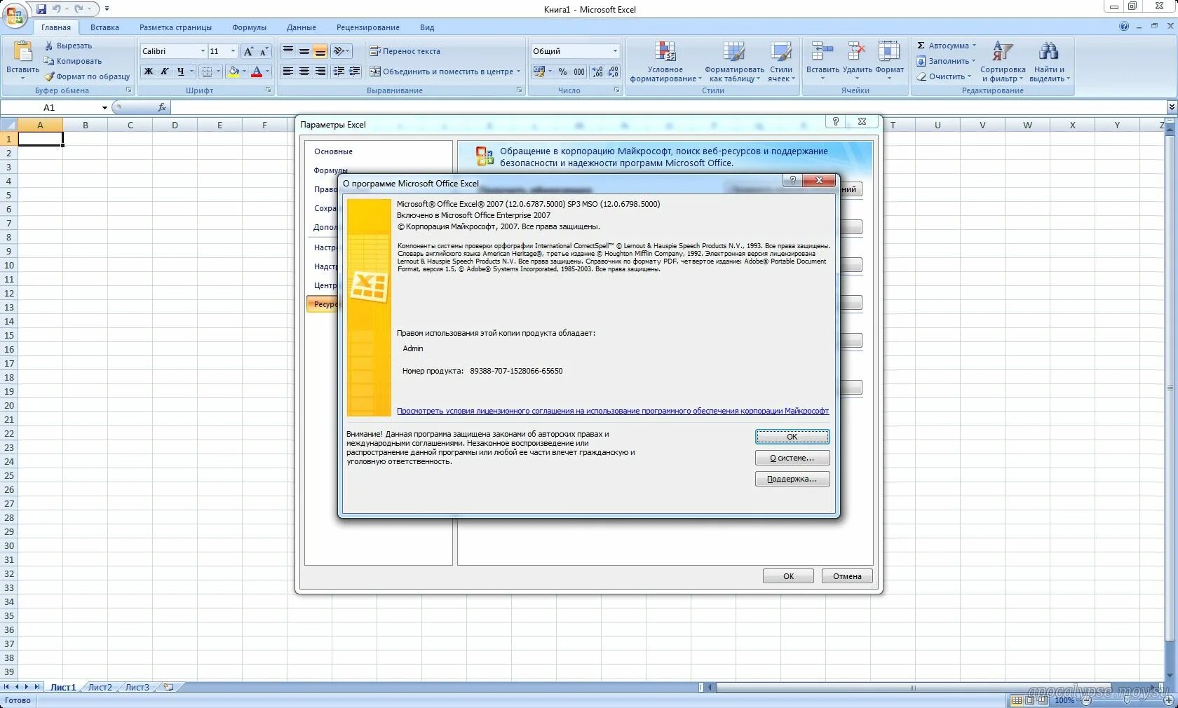Open Стили ячеек cell styles

click(x=780, y=62)
